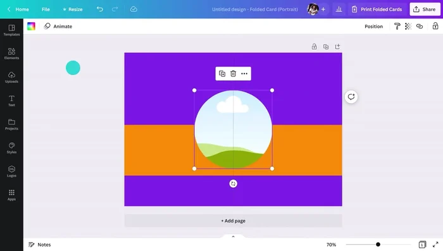Click the bottom-right selection handle

(272, 169)
